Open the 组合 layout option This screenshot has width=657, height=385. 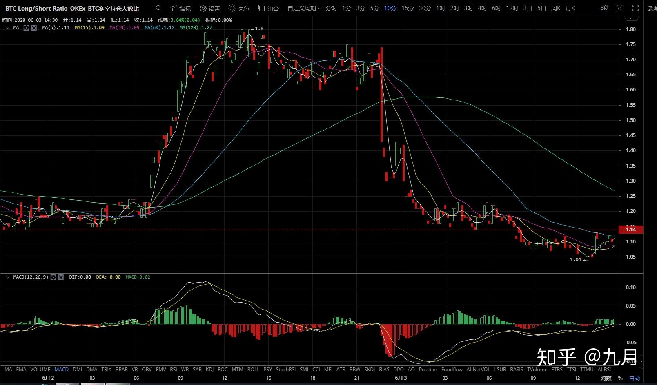pyautogui.click(x=269, y=8)
